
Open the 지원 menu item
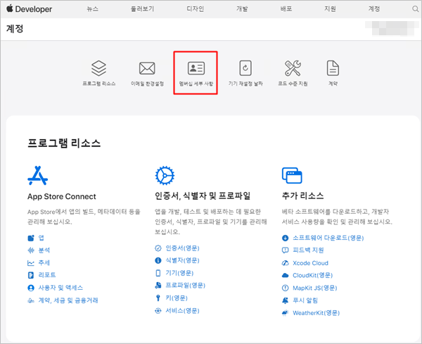330,9
